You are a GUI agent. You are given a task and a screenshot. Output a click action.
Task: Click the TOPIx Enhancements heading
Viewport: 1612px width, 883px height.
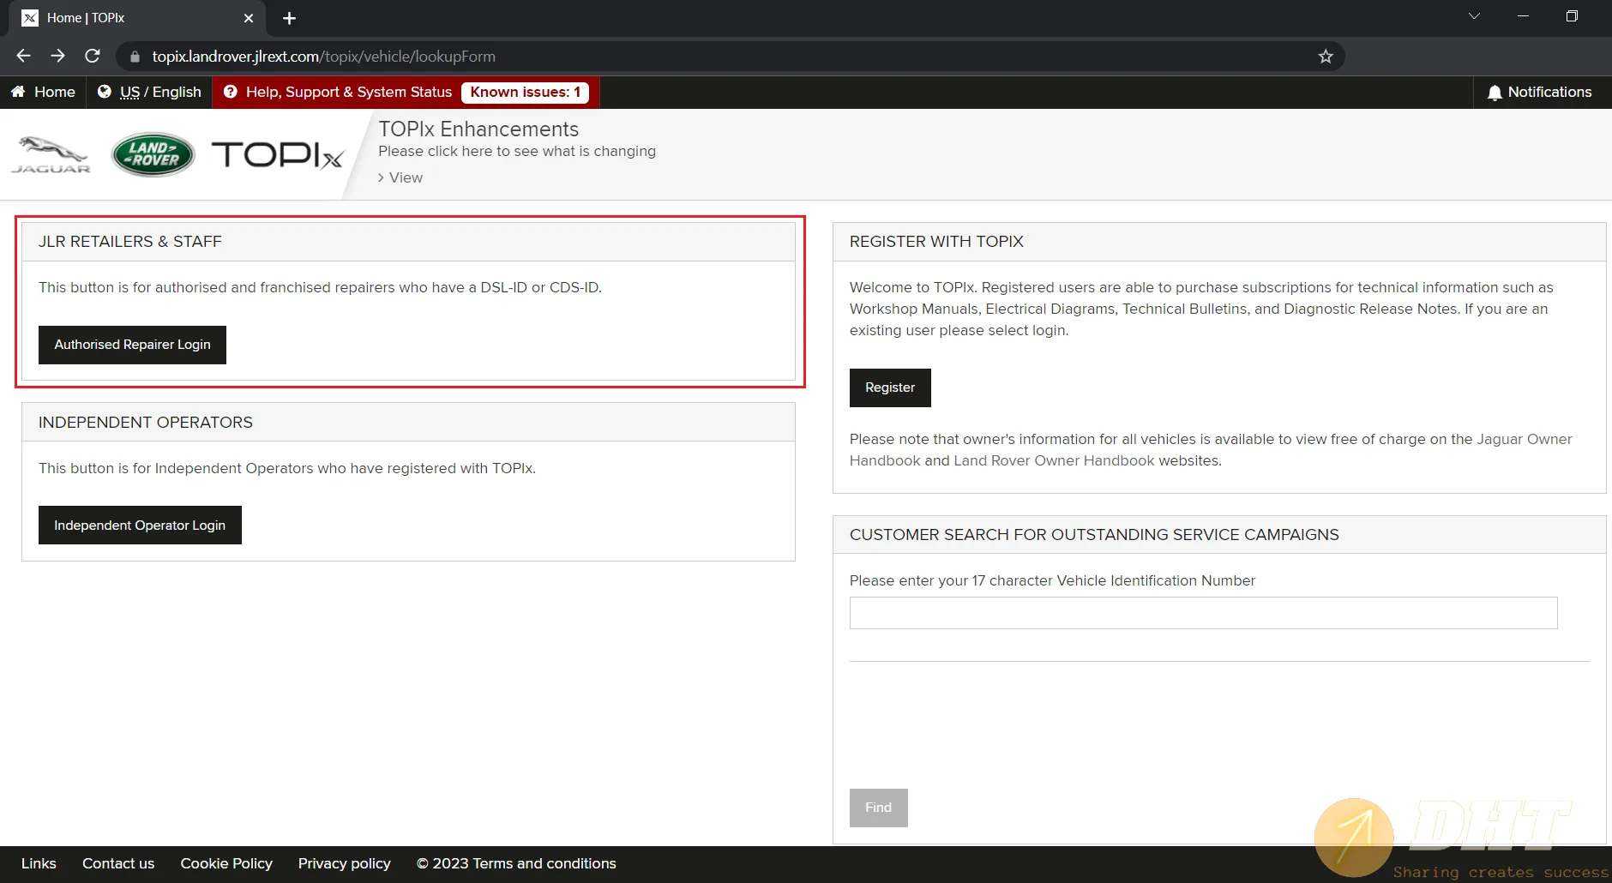point(478,129)
